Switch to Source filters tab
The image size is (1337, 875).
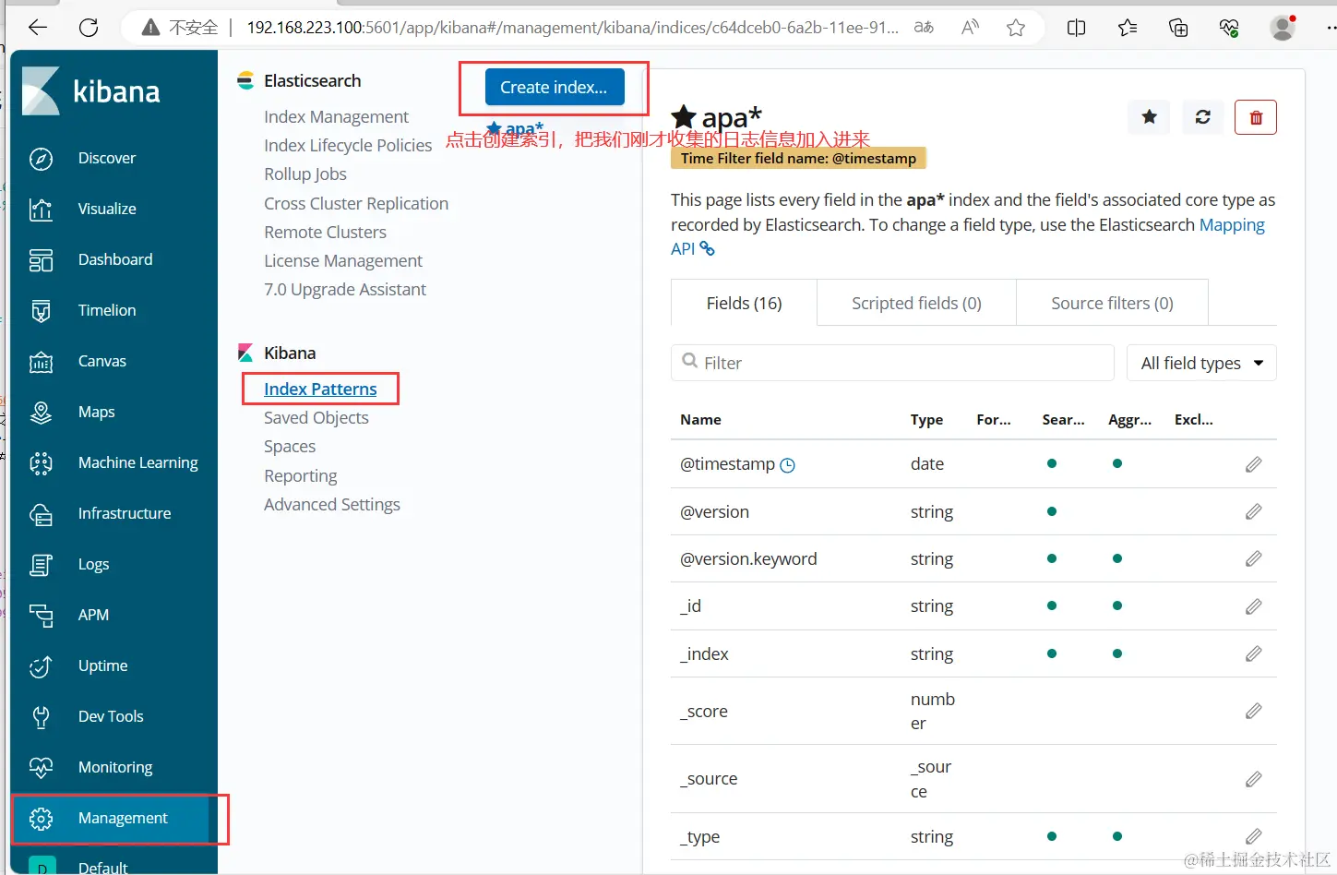tap(1112, 304)
